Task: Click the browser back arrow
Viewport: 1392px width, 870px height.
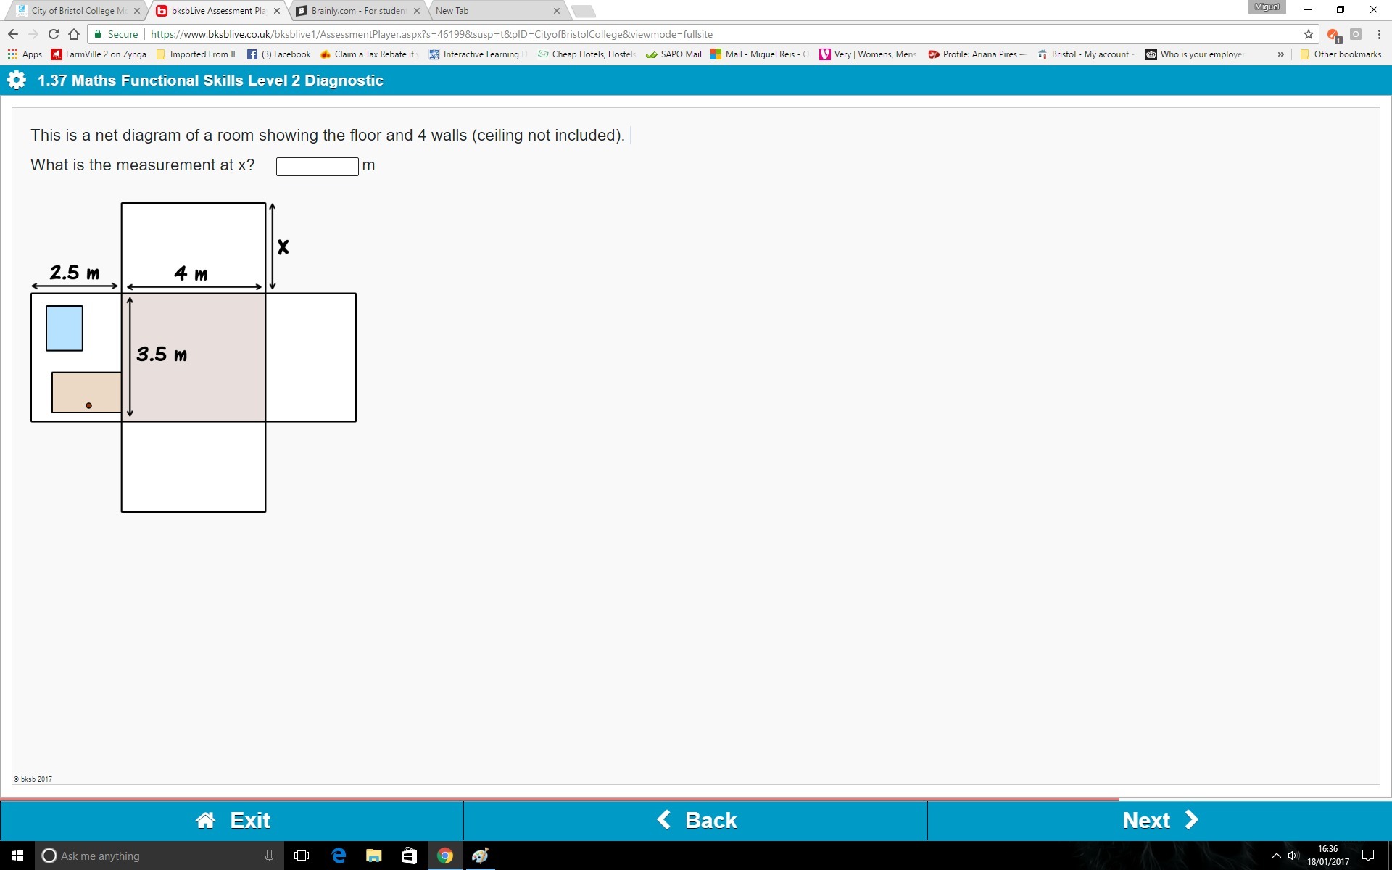Action: tap(13, 34)
